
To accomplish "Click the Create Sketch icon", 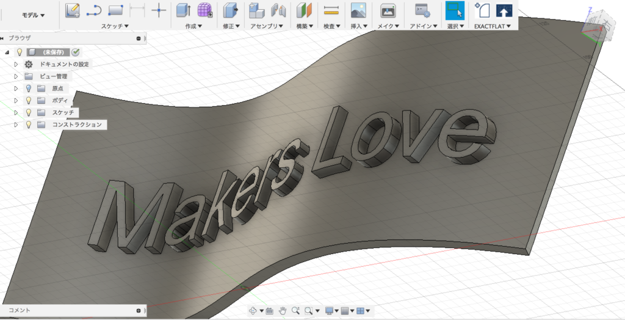I will (x=73, y=10).
